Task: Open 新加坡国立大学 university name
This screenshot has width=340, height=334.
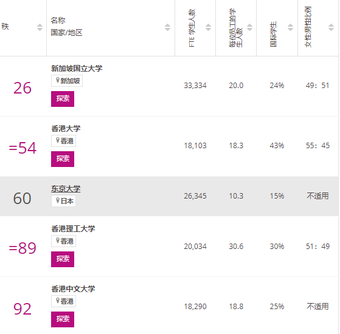Action: [x=77, y=69]
